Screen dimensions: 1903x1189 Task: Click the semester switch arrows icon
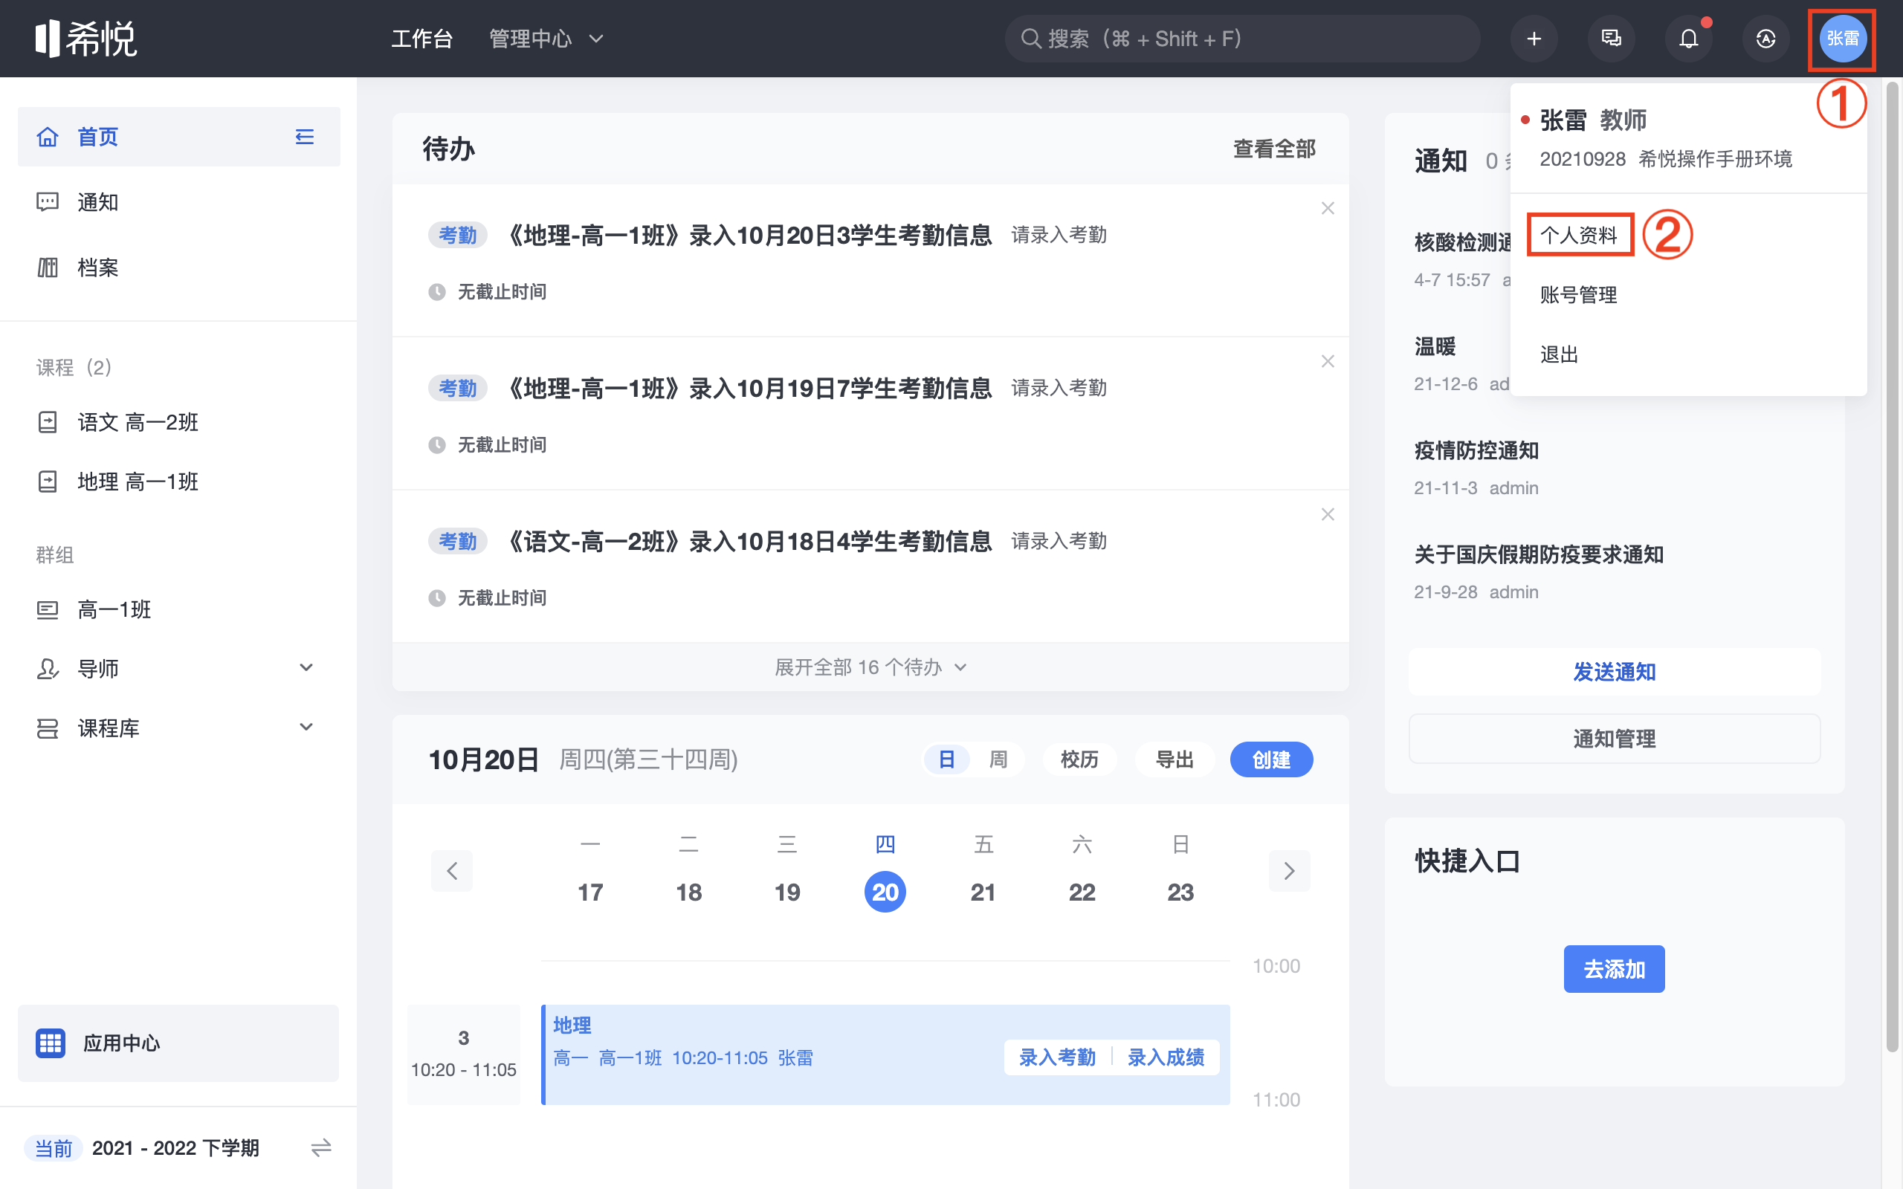click(x=321, y=1148)
